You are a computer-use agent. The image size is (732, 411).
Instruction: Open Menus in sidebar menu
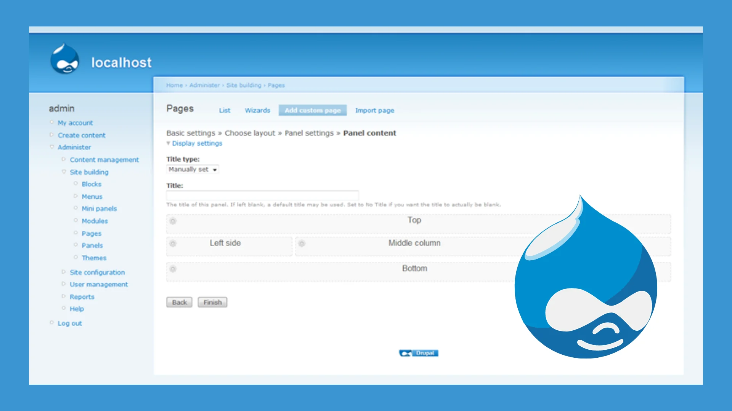pos(92,196)
